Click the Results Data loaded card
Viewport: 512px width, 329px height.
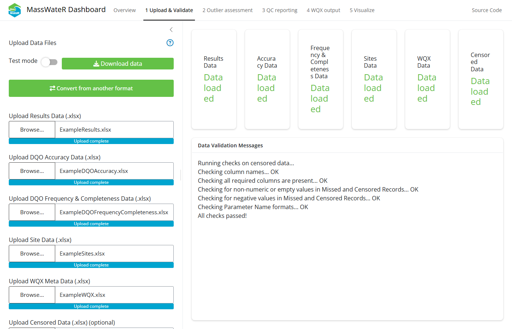tap(214, 79)
